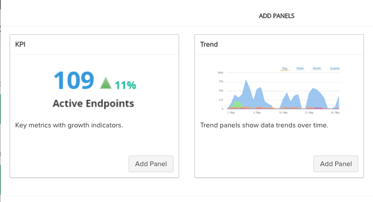Add the Trend panel
This screenshot has width=373, height=202.
(336, 164)
